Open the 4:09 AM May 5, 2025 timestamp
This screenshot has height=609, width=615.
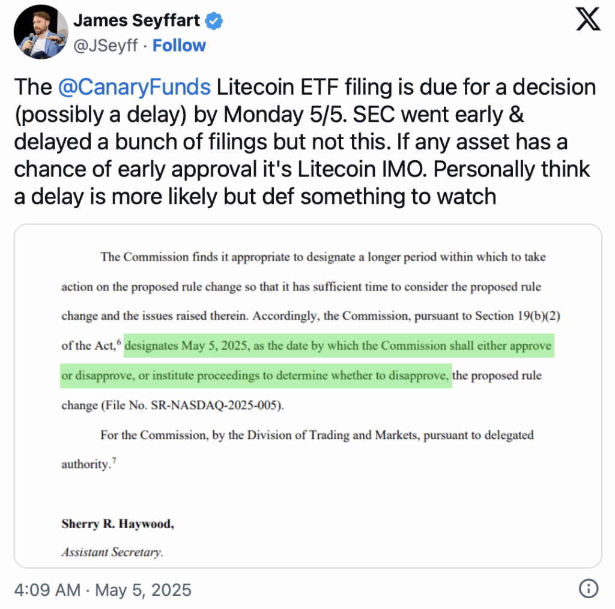103,590
